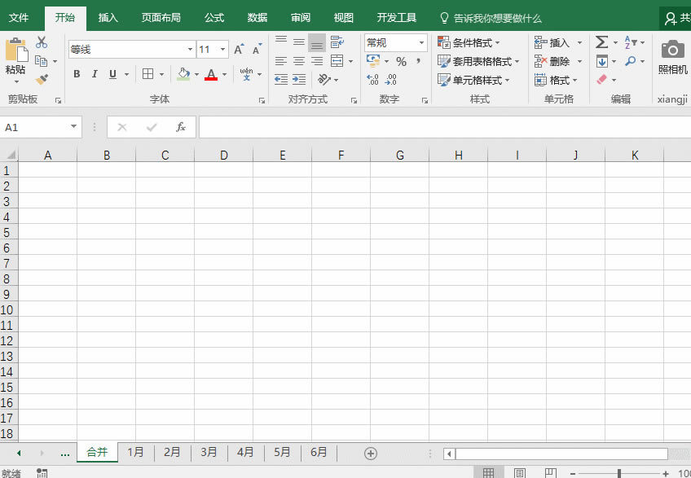Switch to the 公式 ribbon tab
This screenshot has width=691, height=478.
(214, 18)
